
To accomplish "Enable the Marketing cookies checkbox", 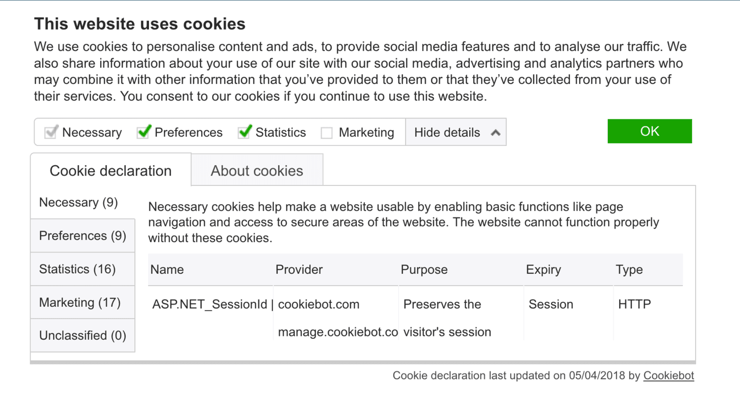I will [x=327, y=132].
